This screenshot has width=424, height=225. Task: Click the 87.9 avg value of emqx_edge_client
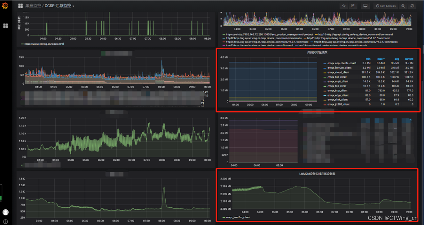[x=396, y=95]
